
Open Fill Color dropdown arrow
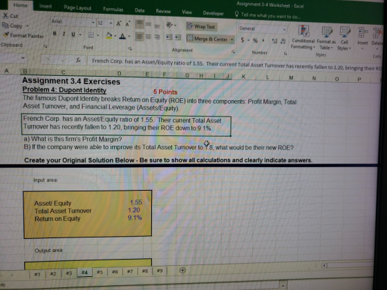coord(115,36)
